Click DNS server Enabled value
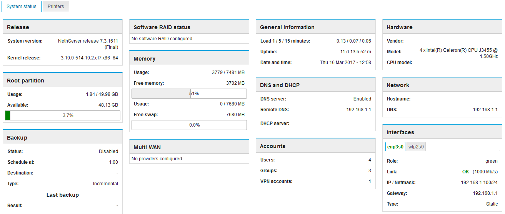Image resolution: width=505 pixels, height=214 pixels. pyautogui.click(x=362, y=99)
